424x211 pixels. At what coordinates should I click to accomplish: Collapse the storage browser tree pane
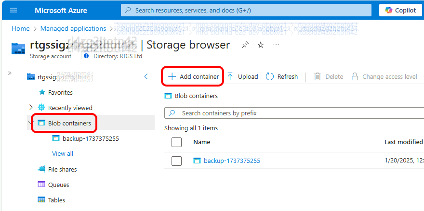coord(146,76)
